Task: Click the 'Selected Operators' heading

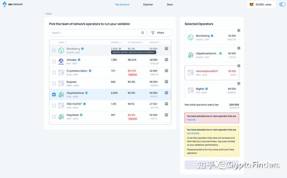Action: click(x=199, y=24)
